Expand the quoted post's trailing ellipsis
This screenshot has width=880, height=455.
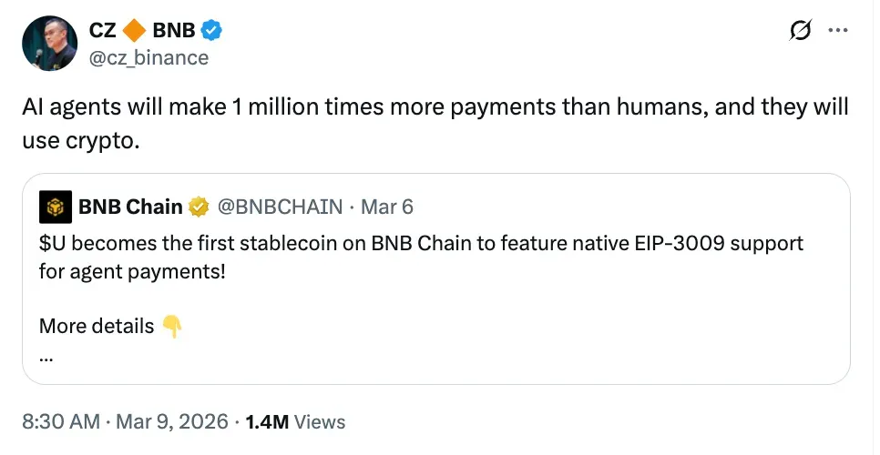point(46,356)
